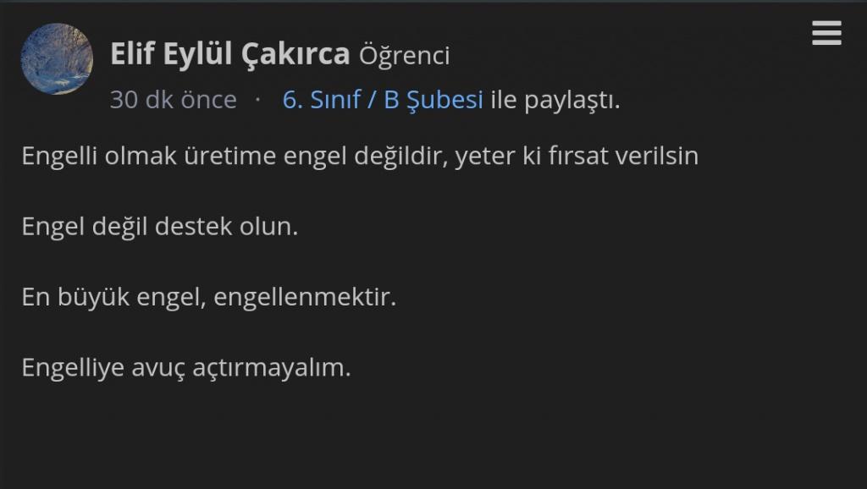View Elif Eylül Çakırca's profile picture
Viewport: 867px width, 489px height.
pos(57,58)
